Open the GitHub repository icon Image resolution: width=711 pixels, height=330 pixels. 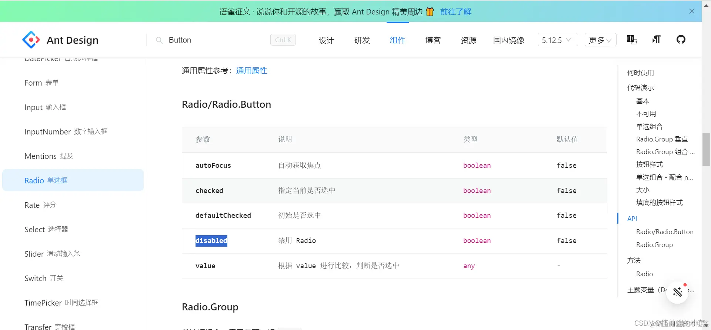pos(681,39)
